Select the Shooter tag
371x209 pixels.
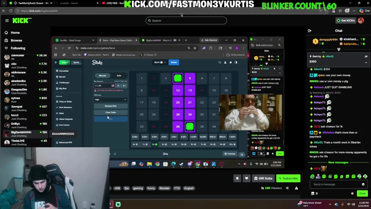[x=164, y=188]
